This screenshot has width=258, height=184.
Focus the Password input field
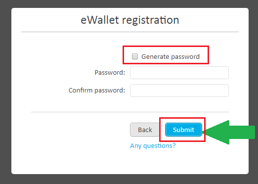click(x=179, y=73)
